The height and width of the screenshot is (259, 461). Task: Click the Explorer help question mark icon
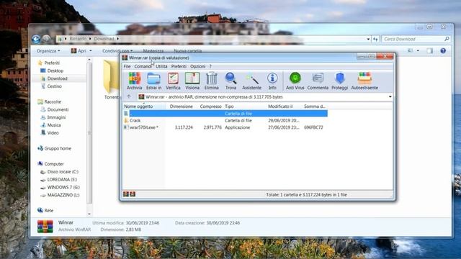click(x=443, y=51)
